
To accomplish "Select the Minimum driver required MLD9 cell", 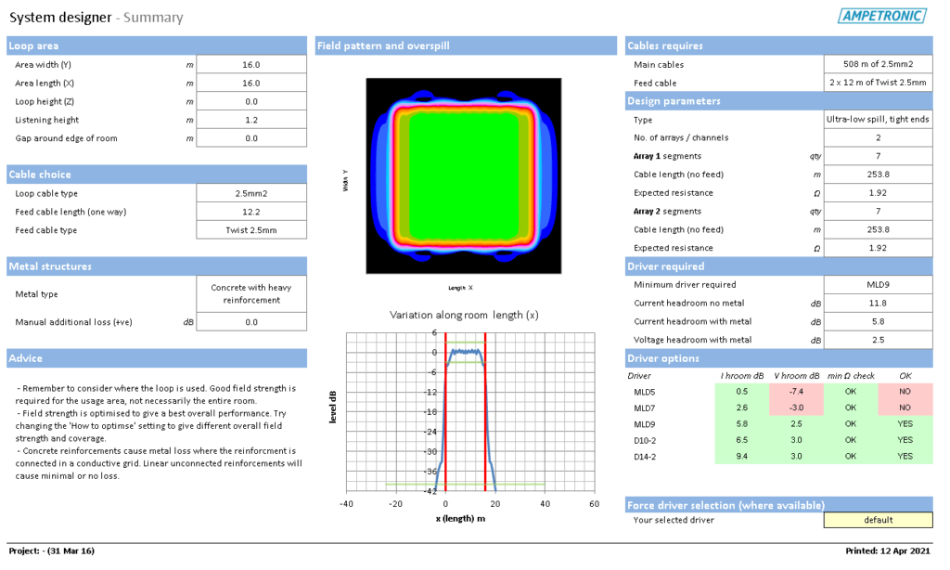I will (x=878, y=284).
